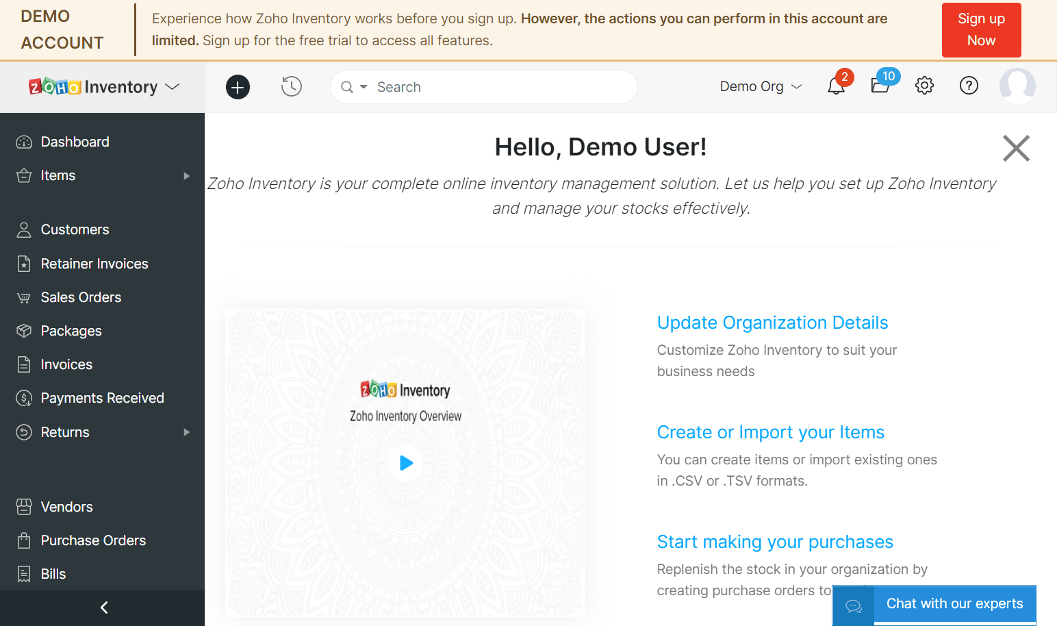
Task: Open the user profile avatar
Action: pyautogui.click(x=1017, y=86)
